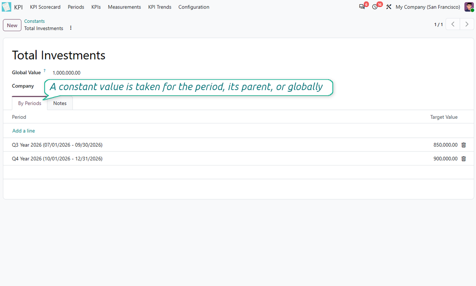Open the KPIs menu
This screenshot has width=476, height=286.
click(96, 7)
